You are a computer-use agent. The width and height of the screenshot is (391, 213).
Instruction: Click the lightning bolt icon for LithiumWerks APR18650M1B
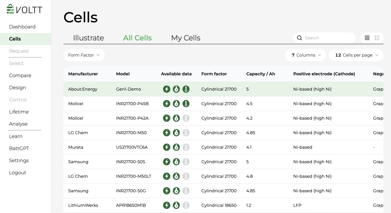[x=166, y=205]
